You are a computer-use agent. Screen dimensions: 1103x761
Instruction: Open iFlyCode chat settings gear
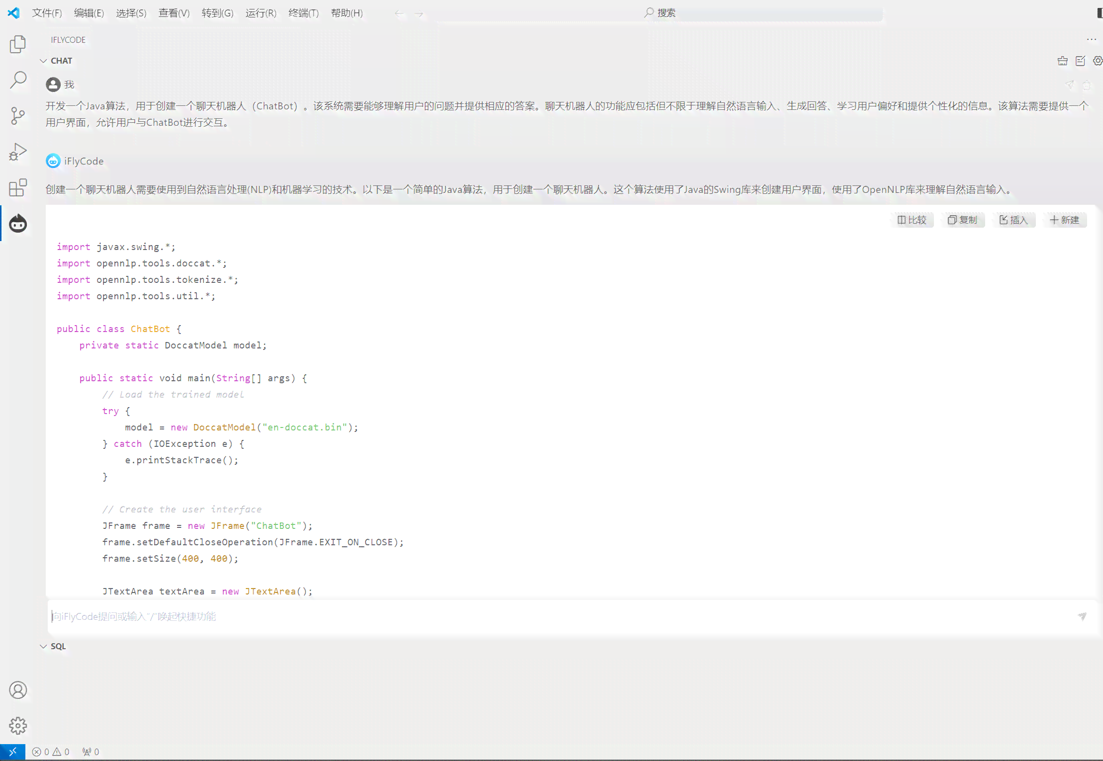tap(1098, 61)
